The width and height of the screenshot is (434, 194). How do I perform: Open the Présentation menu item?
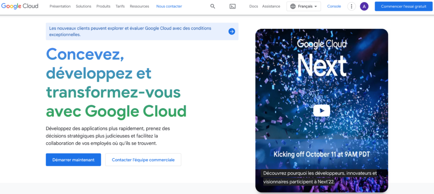[x=60, y=6]
